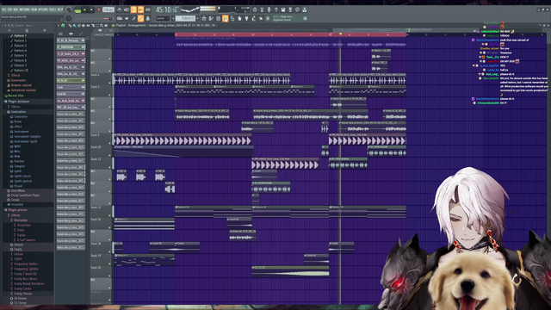Select Pattern 1 in browser
This screenshot has height=310, width=551.
coord(19,35)
